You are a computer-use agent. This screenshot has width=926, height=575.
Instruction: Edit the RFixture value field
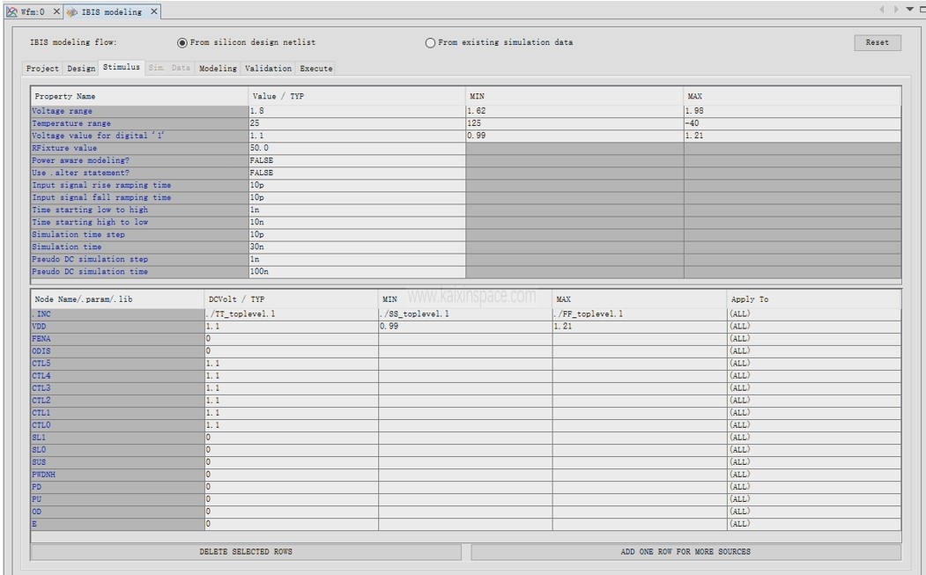click(356, 149)
